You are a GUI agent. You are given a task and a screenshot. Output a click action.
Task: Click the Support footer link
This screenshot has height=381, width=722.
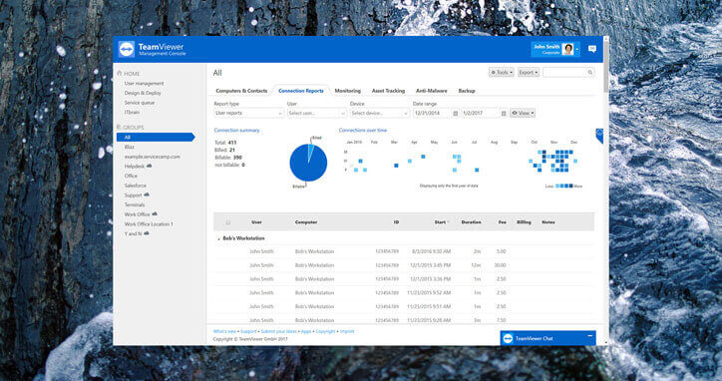tap(248, 331)
